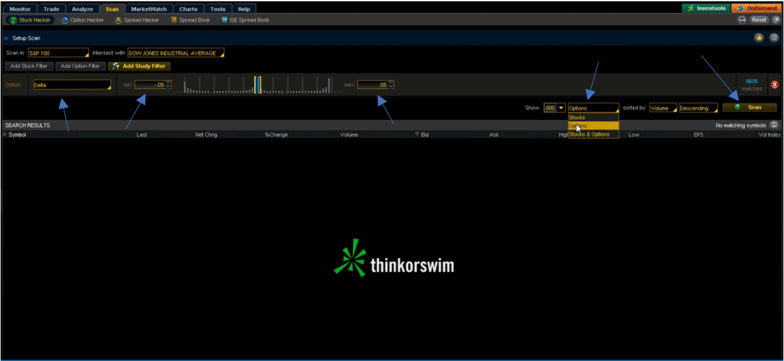Image resolution: width=784 pixels, height=361 pixels.
Task: Go to the MarketWatch tab
Action: click(148, 9)
